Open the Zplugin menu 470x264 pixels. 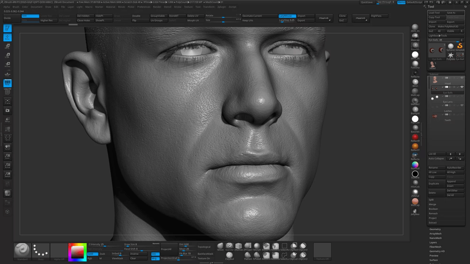click(x=221, y=7)
